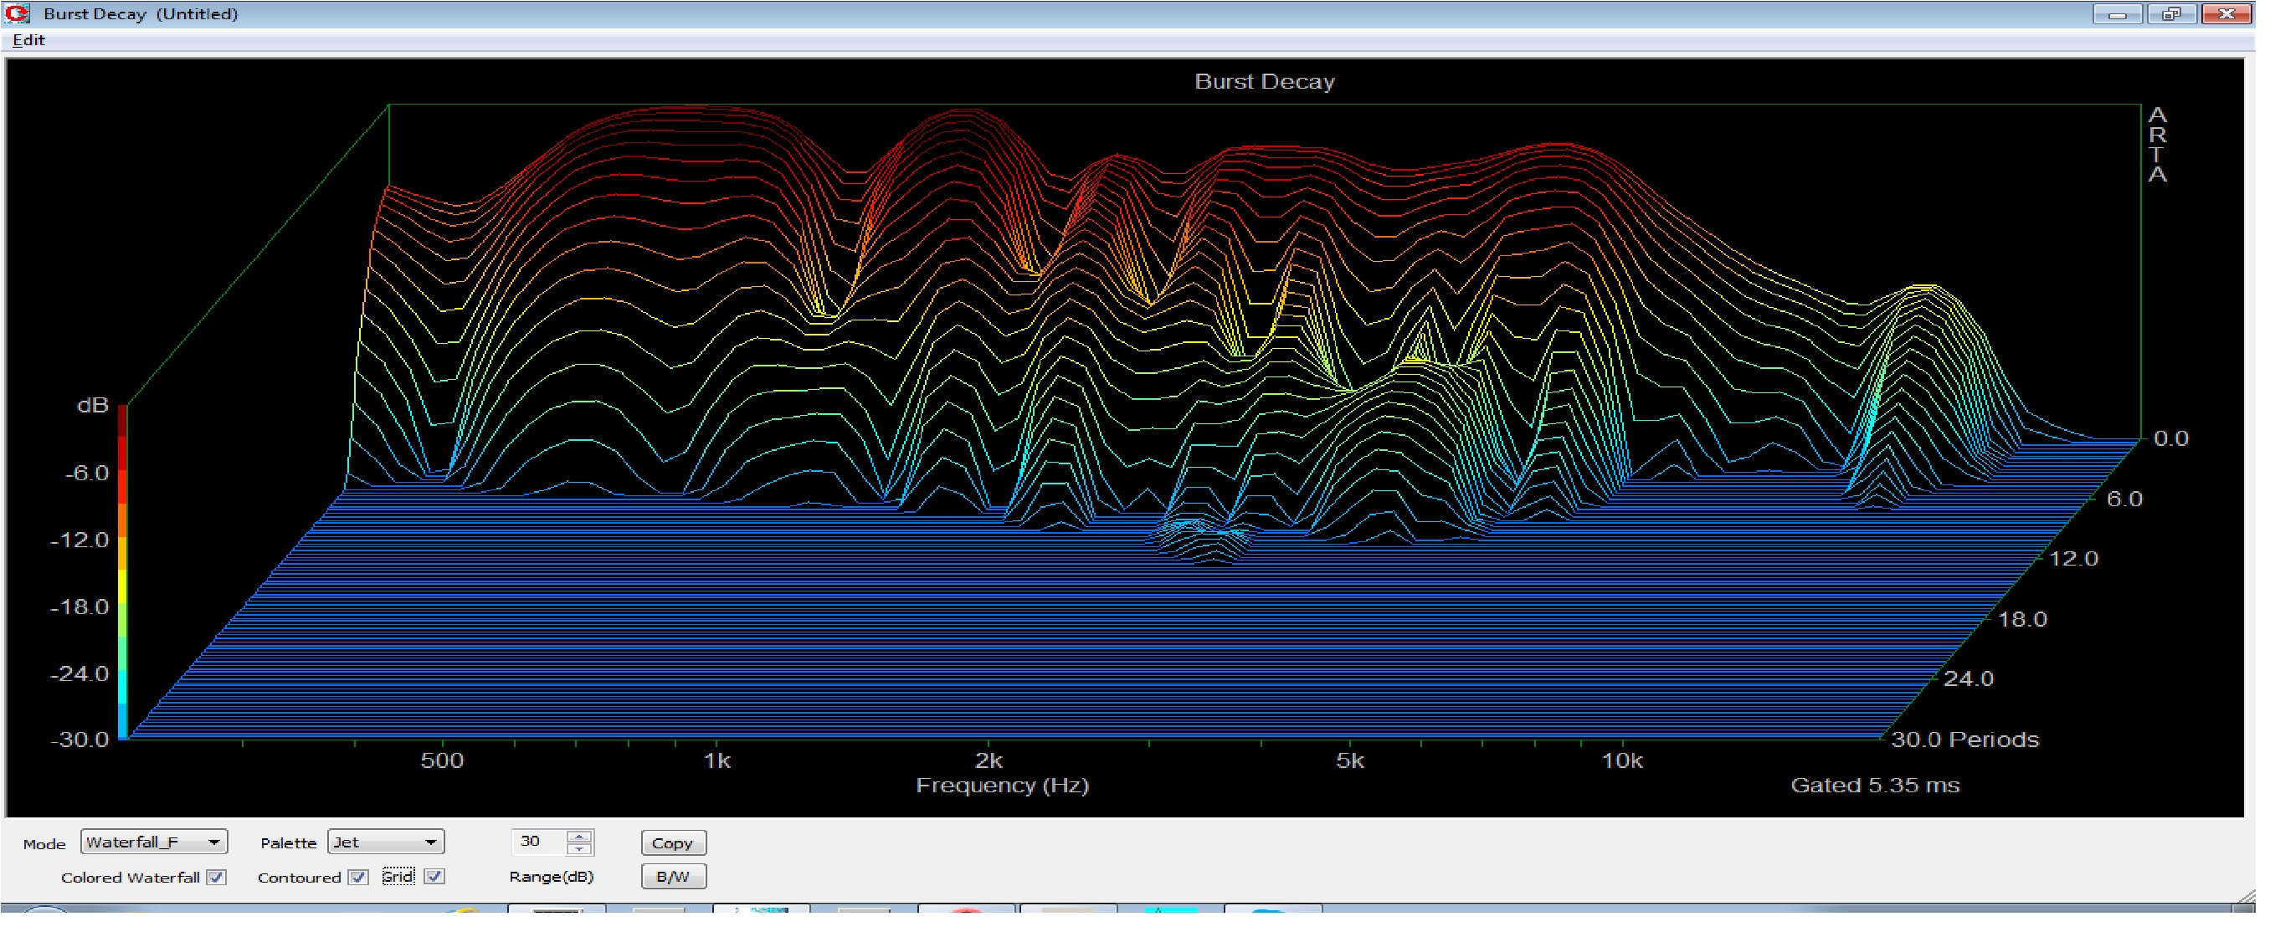Screen dimensions: 2275x937
Task: Click the ARTA app icon in title bar
Action: 18,13
